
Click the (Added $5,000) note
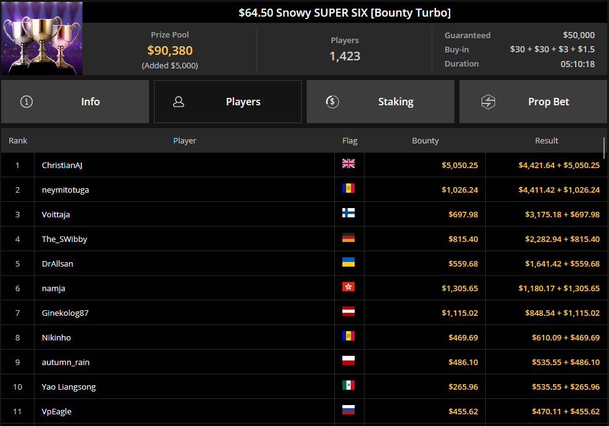pyautogui.click(x=170, y=66)
